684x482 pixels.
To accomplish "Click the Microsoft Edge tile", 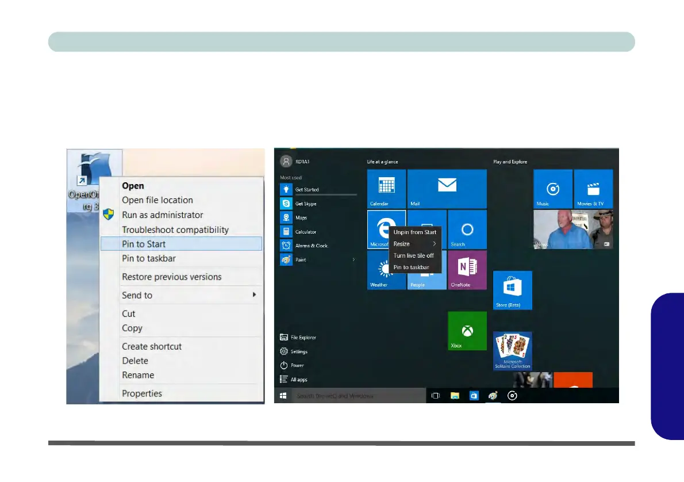I will click(378, 229).
